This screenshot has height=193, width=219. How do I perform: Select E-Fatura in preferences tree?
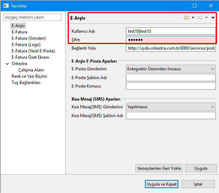19,32
